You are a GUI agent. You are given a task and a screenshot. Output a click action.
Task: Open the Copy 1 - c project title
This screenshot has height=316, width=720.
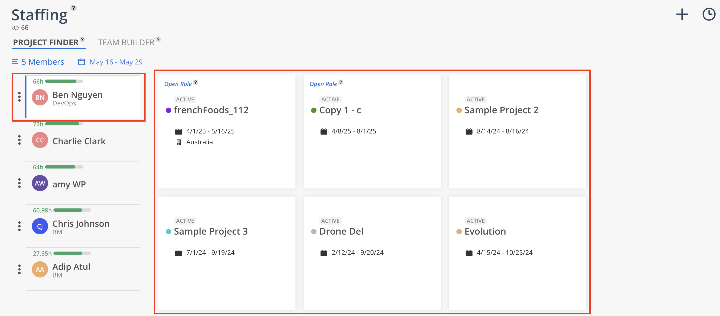pos(340,110)
